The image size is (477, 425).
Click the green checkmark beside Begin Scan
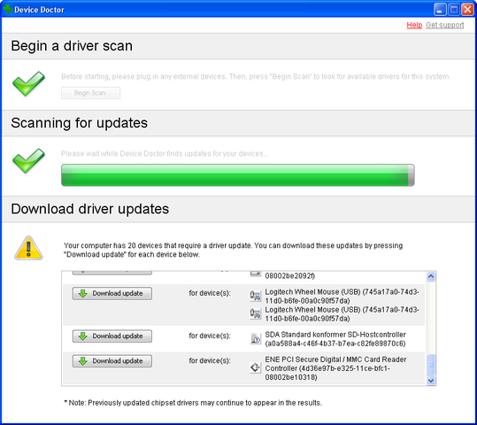[28, 84]
